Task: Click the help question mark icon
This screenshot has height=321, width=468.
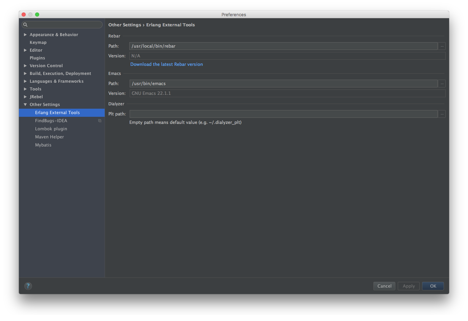Action: point(28,286)
